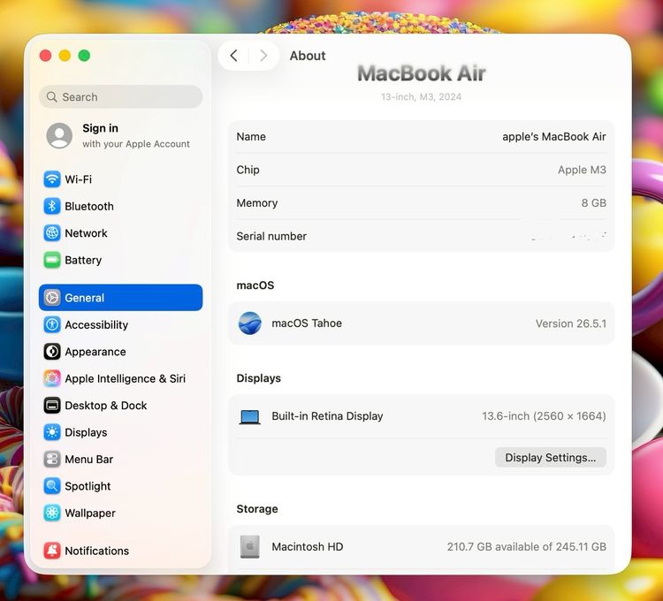Go forward with the right chevron
The height and width of the screenshot is (601, 663).
(x=263, y=56)
